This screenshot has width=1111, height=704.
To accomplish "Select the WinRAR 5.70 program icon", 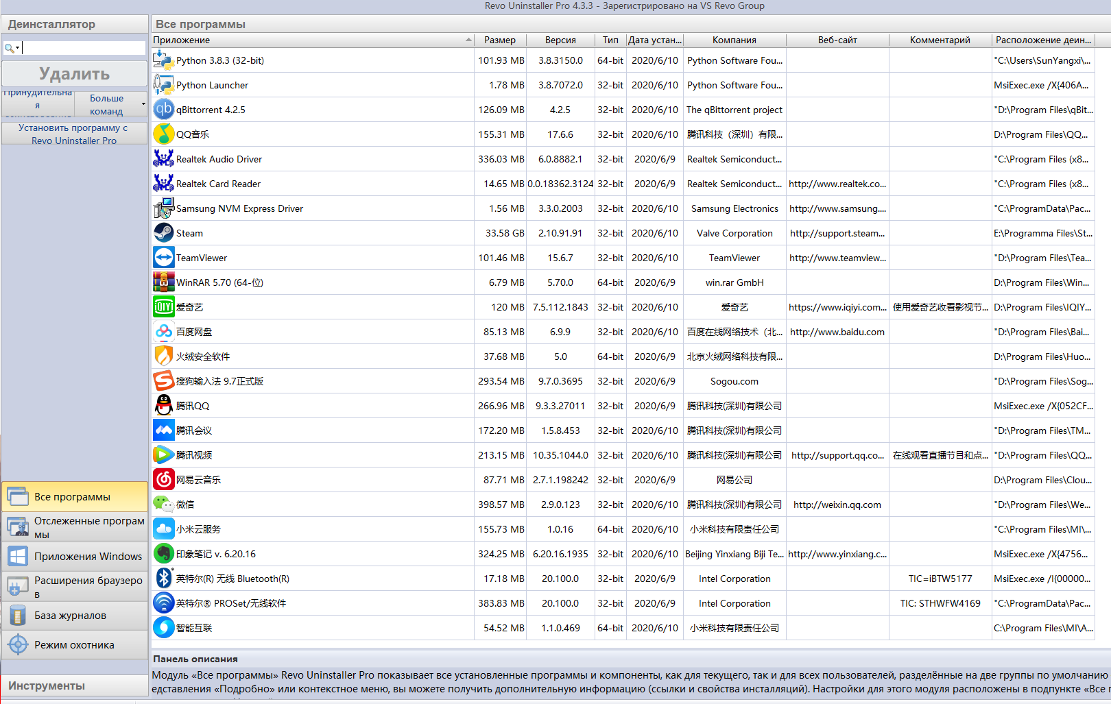I will [163, 282].
